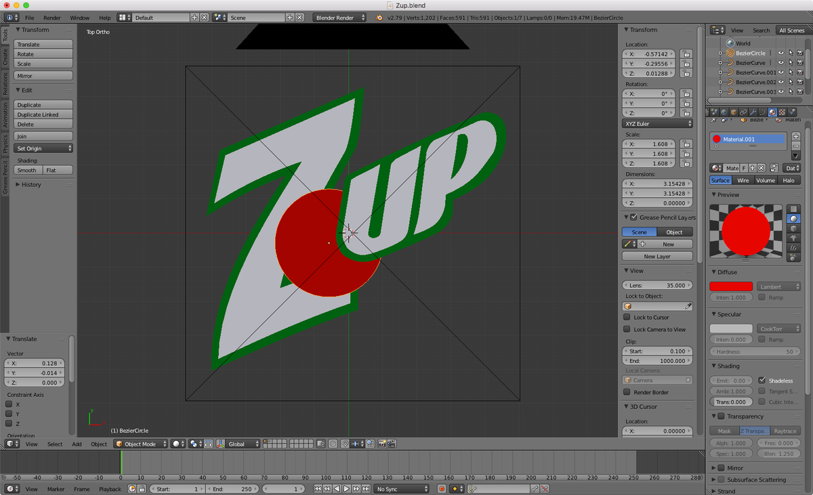Viewport: 813px width, 495px height.
Task: Add a new material slot with plus
Action: coord(796,136)
